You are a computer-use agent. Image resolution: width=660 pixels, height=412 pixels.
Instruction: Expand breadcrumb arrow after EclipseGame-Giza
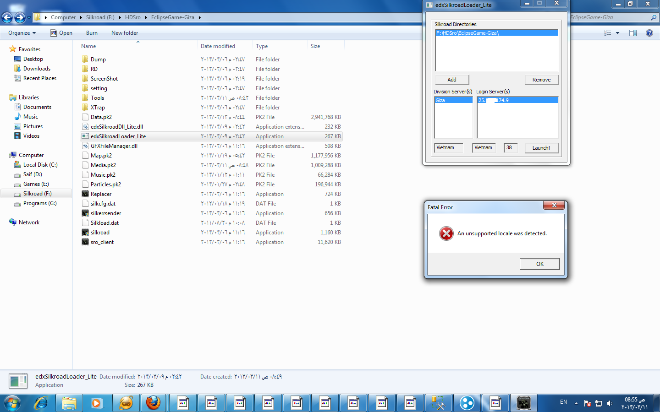(x=200, y=17)
